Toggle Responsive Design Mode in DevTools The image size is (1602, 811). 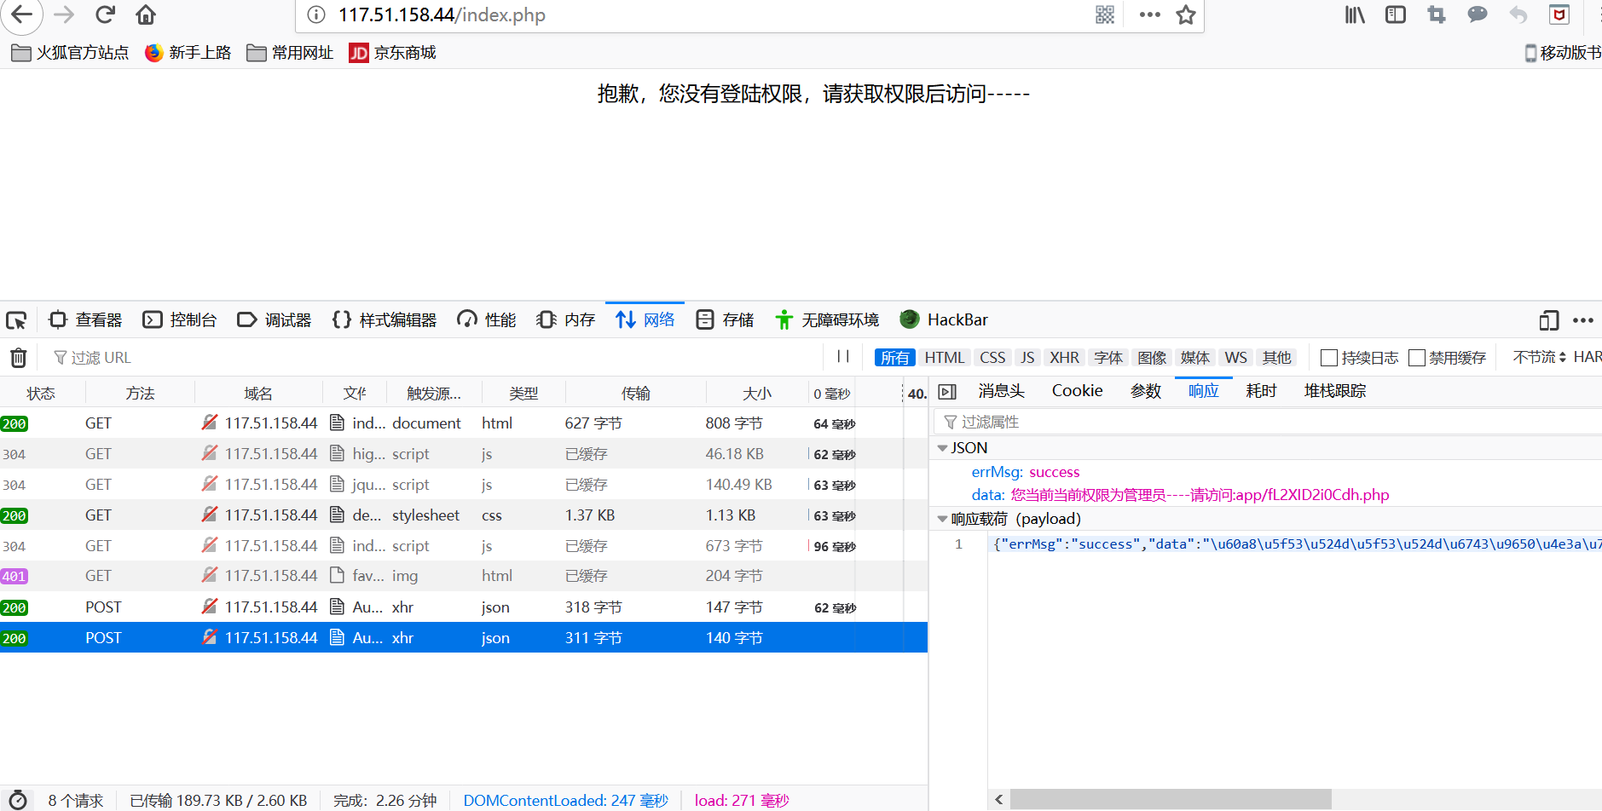tap(1548, 320)
